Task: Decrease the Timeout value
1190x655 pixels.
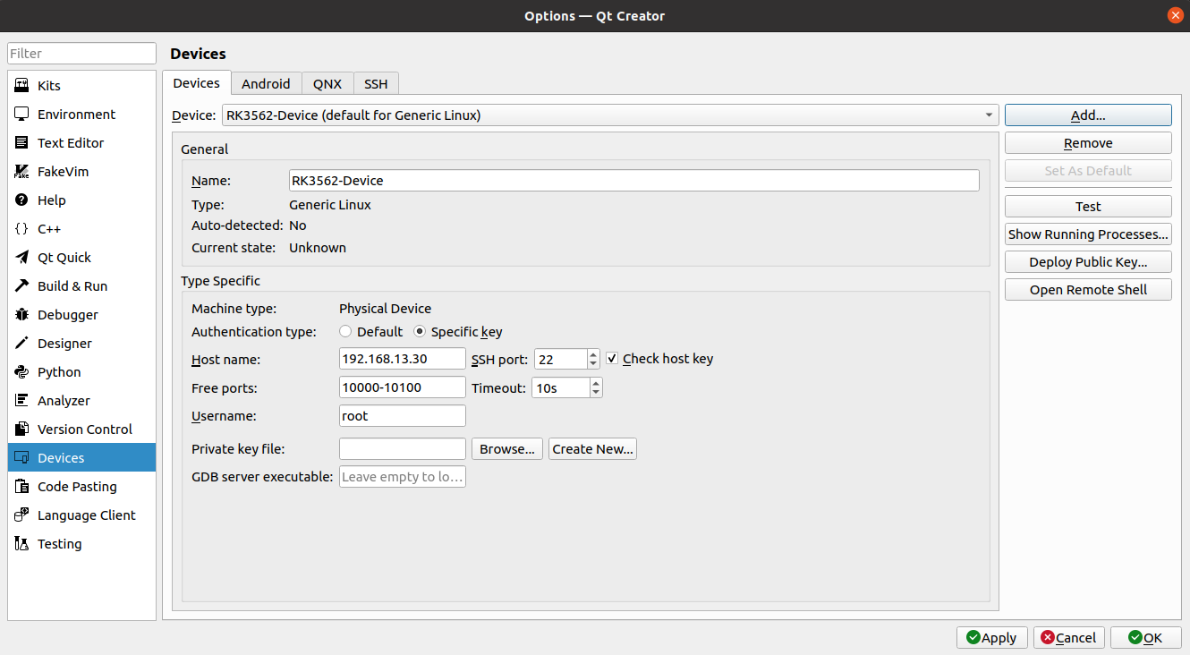Action: 596,393
